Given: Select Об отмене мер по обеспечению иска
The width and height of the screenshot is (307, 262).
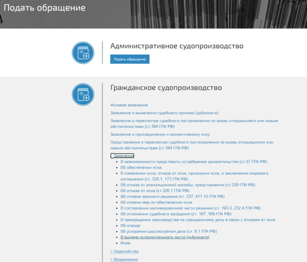Looking at the screenshot, I should pyautogui.click(x=156, y=202).
